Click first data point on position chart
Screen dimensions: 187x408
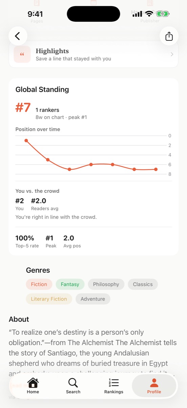click(x=26, y=140)
